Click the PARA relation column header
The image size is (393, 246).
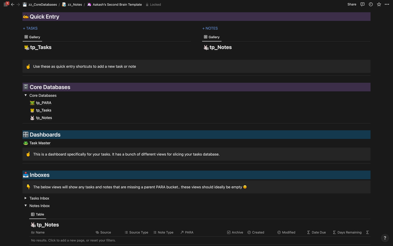pyautogui.click(x=187, y=232)
